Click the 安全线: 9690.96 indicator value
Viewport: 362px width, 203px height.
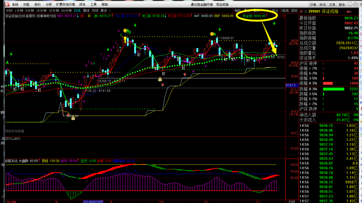255,16
